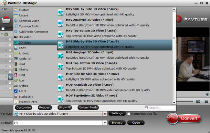This screenshot has height=133, width=210.
Task: Click the Acer brand icon
Action: pyautogui.click(x=16, y=80)
